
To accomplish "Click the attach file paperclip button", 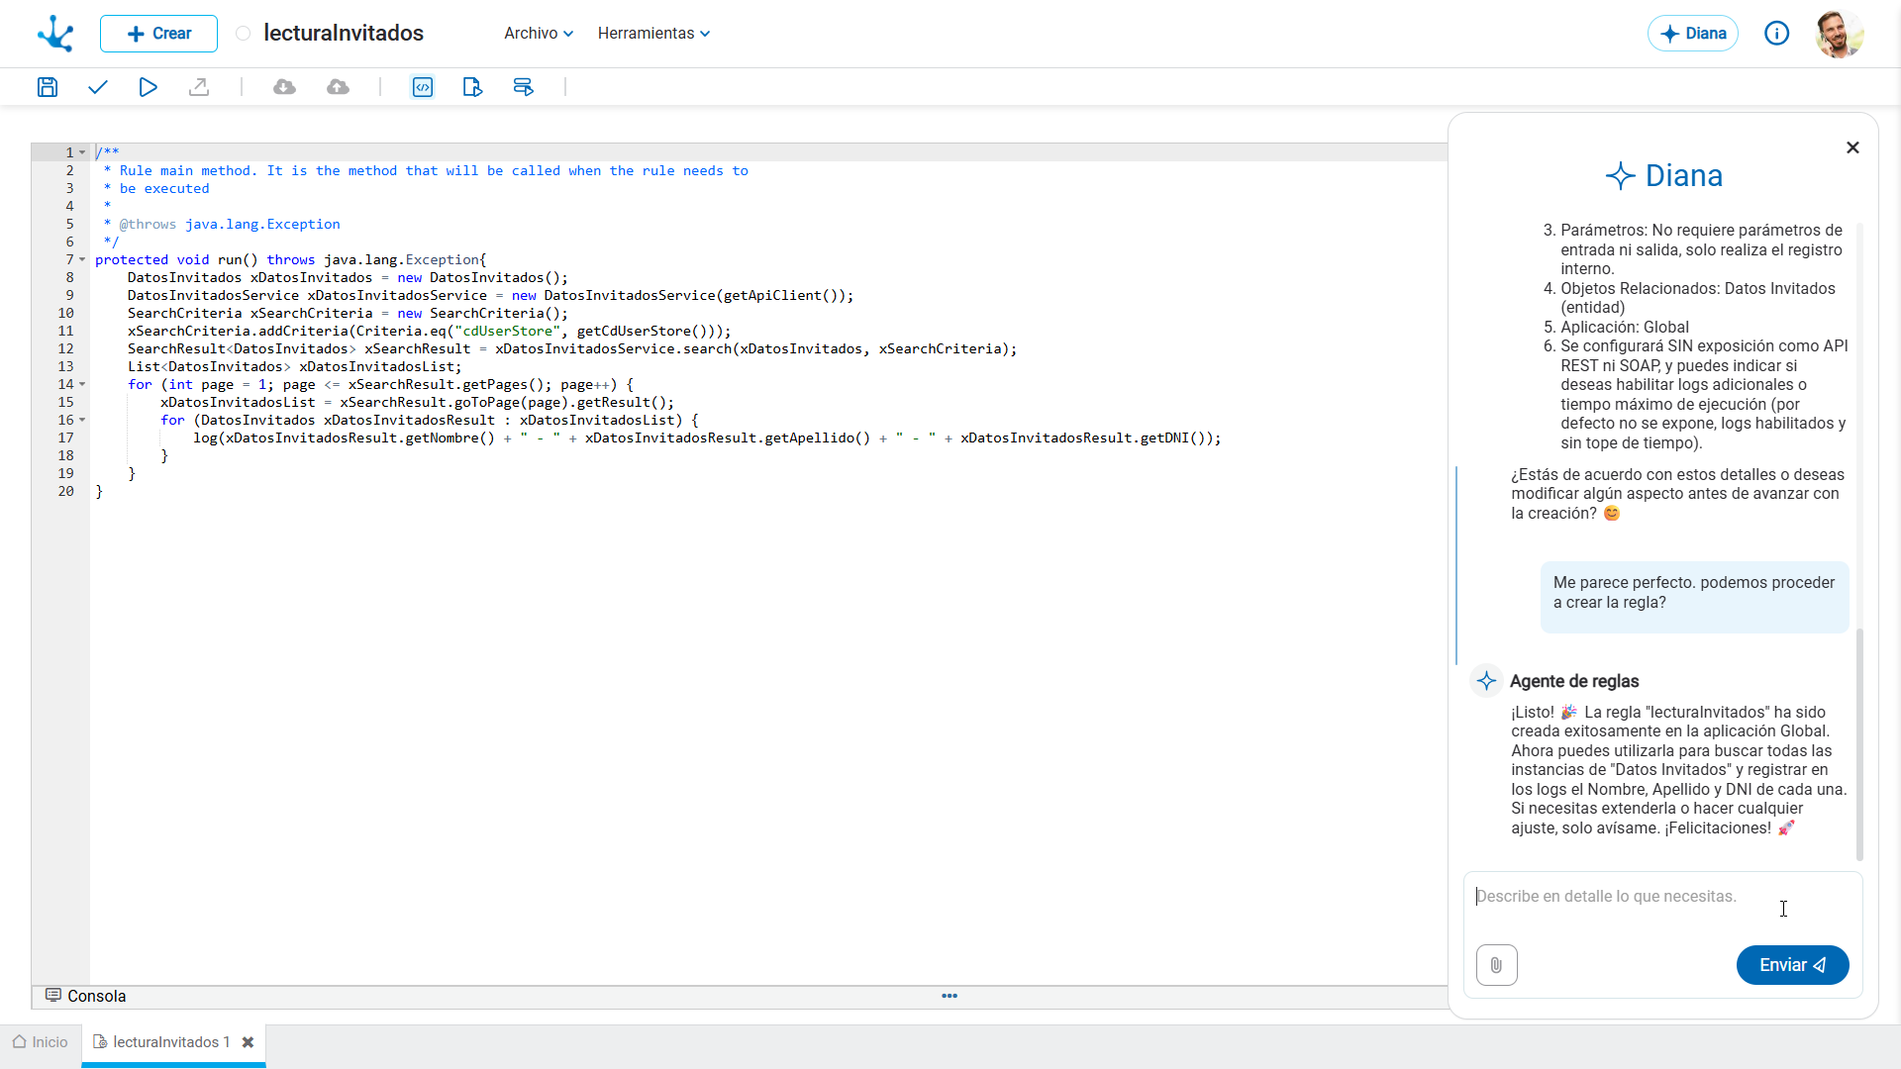I will click(x=1496, y=965).
